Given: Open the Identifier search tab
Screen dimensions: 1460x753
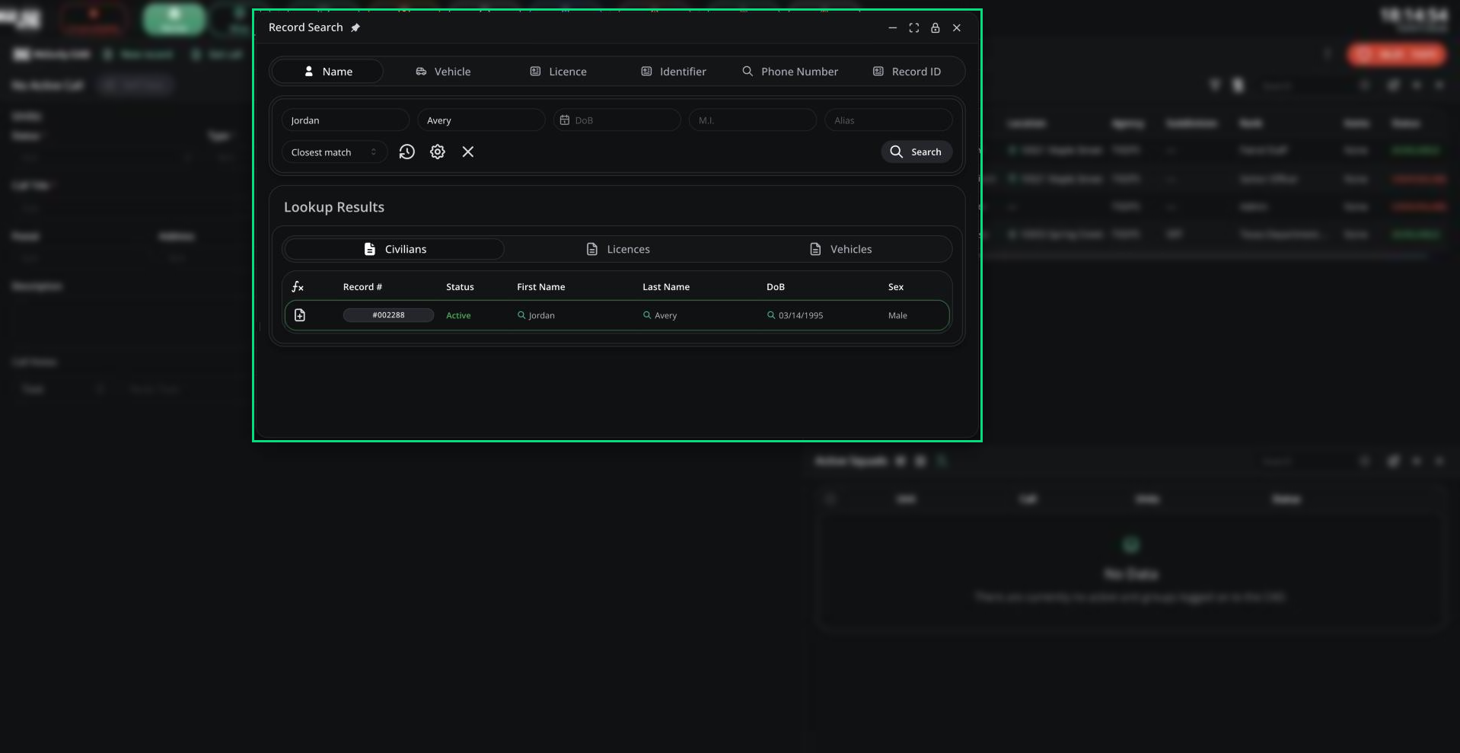Looking at the screenshot, I should (674, 72).
